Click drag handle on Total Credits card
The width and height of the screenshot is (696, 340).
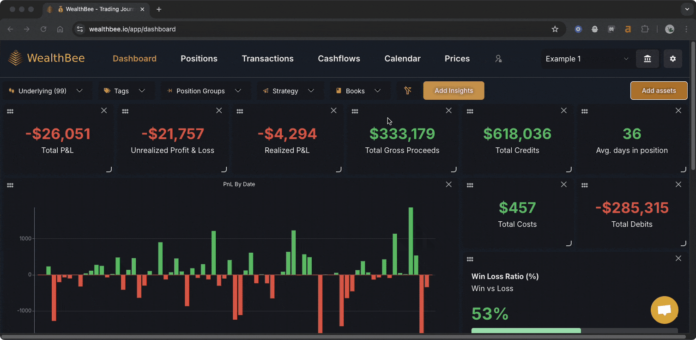470,111
